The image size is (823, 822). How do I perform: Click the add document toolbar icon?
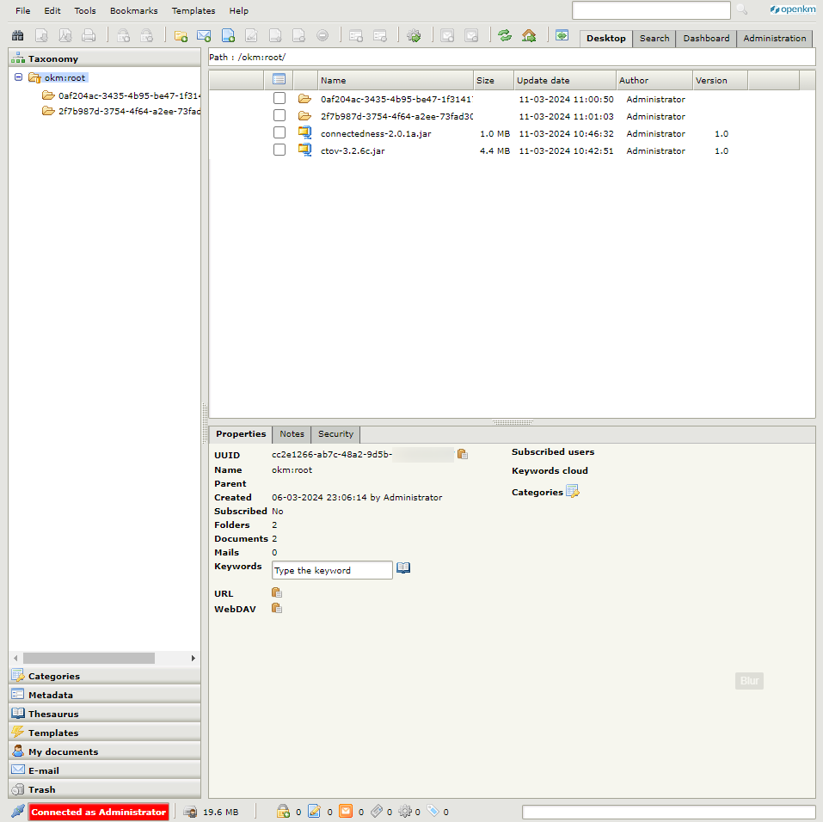click(228, 36)
